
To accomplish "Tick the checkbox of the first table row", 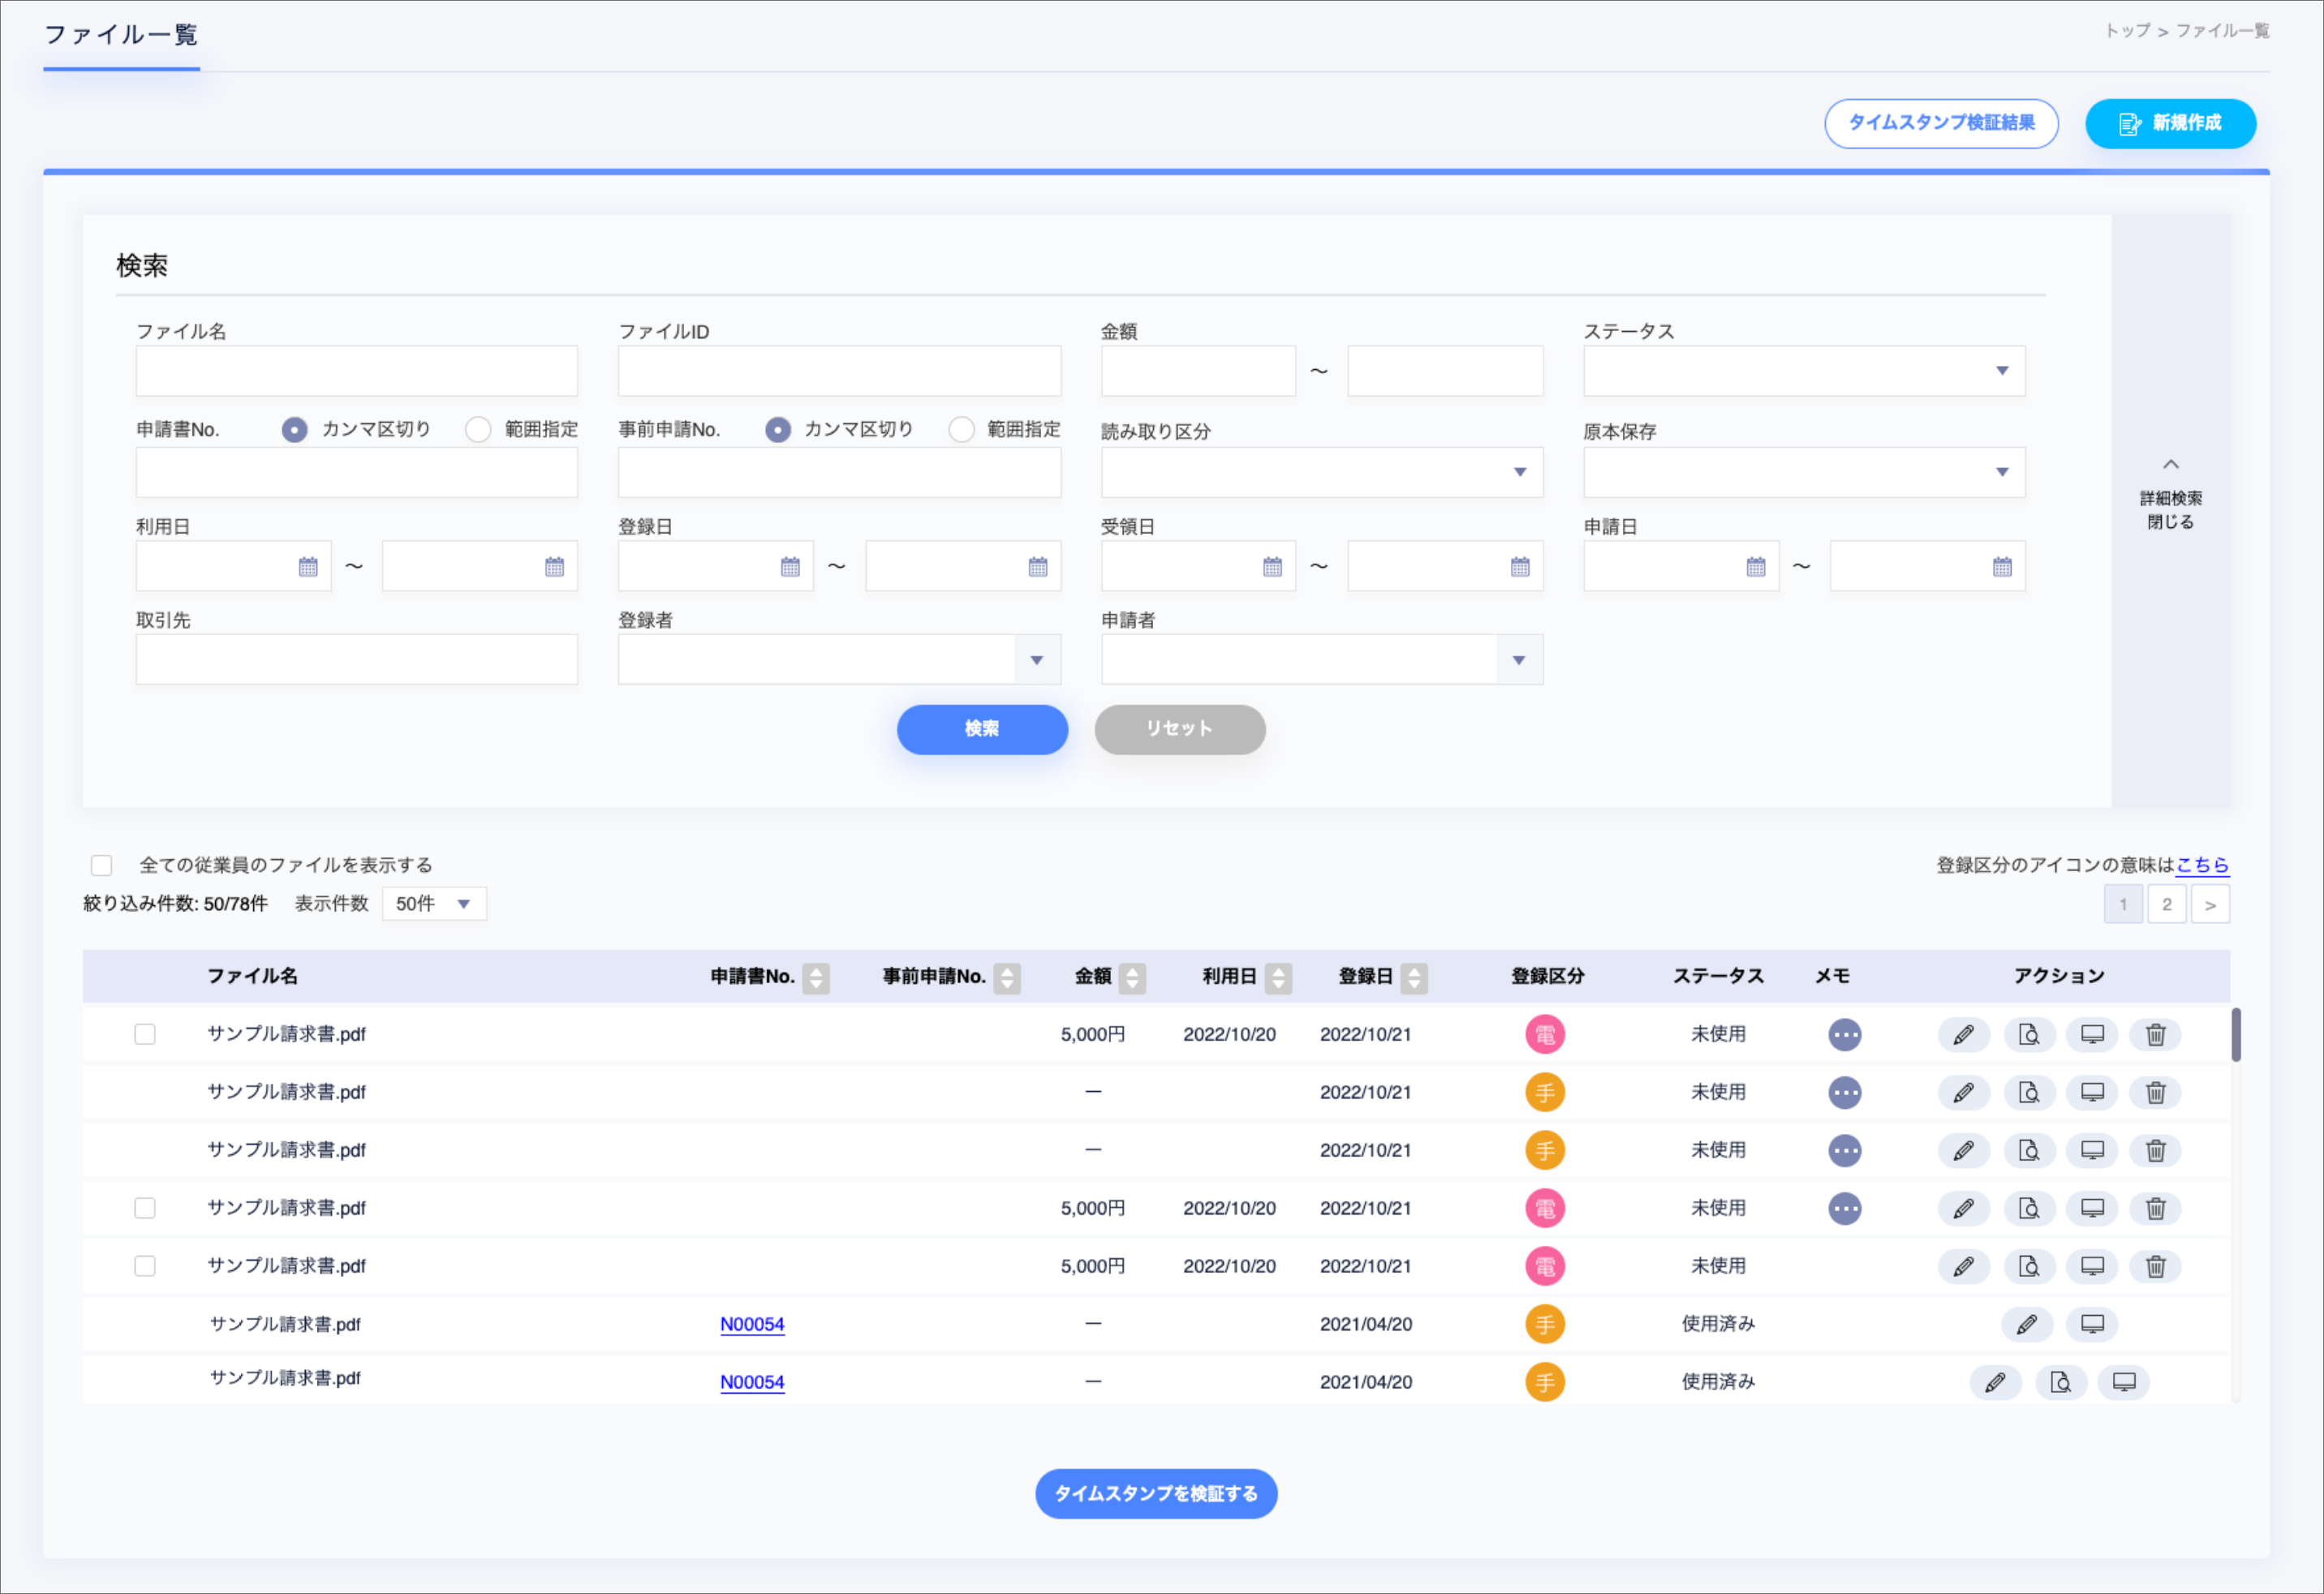I will pos(145,1034).
